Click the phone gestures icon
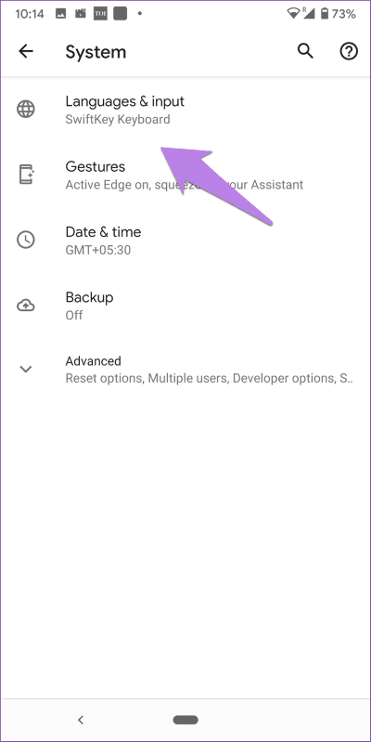Screen dimensions: 371x742 (26, 175)
